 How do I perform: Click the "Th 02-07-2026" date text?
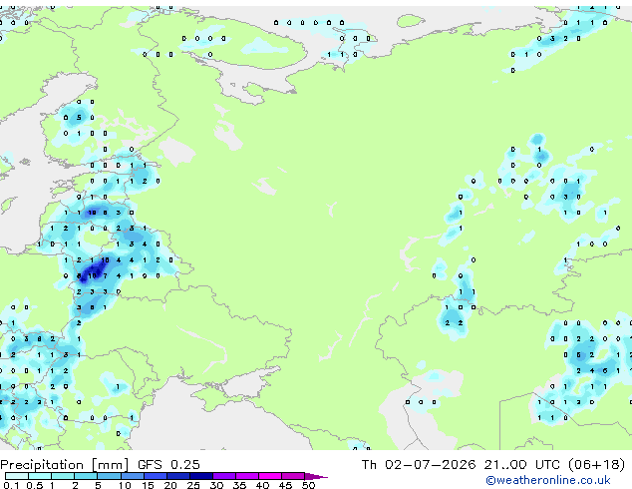pyautogui.click(x=419, y=465)
